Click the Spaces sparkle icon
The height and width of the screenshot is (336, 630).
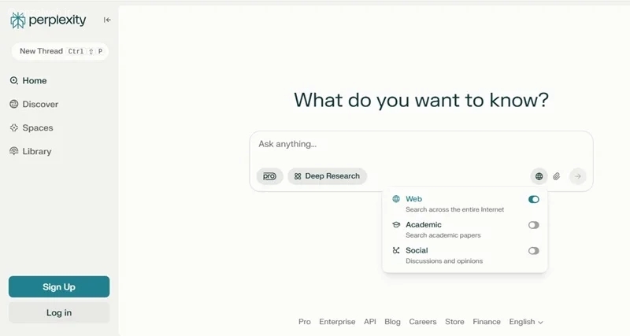point(14,127)
